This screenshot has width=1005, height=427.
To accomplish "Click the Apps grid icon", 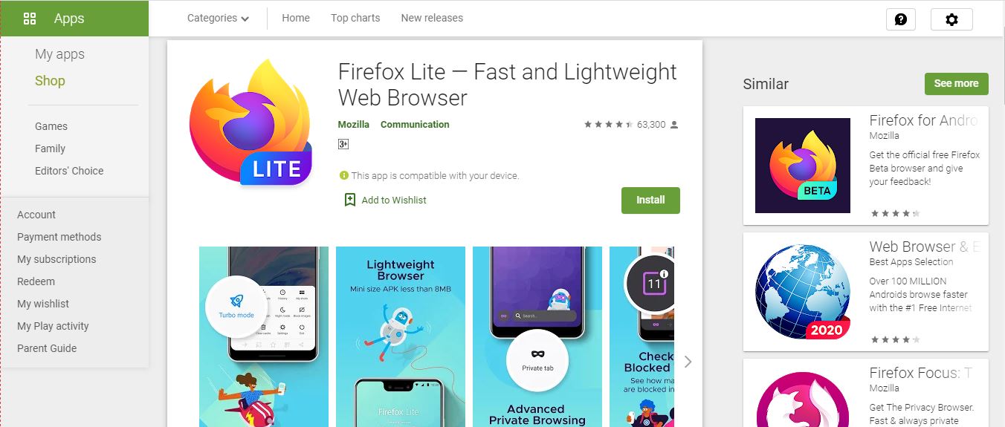I will coord(30,19).
